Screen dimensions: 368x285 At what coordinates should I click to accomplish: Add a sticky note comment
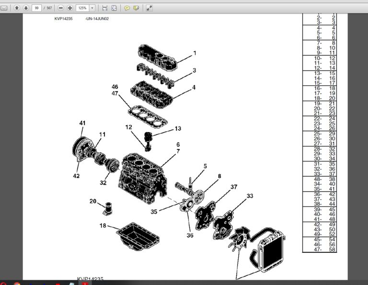(x=127, y=8)
